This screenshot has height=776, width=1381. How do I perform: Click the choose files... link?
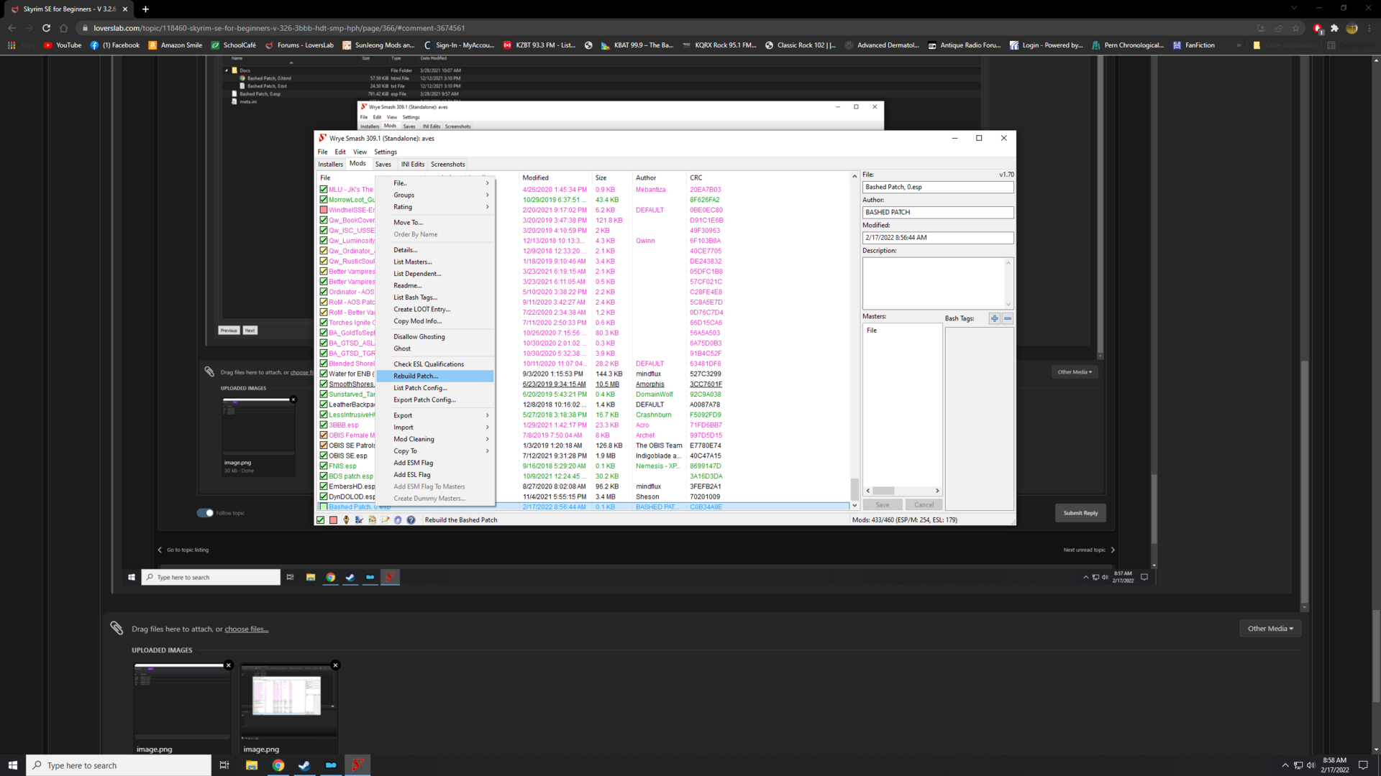point(246,629)
